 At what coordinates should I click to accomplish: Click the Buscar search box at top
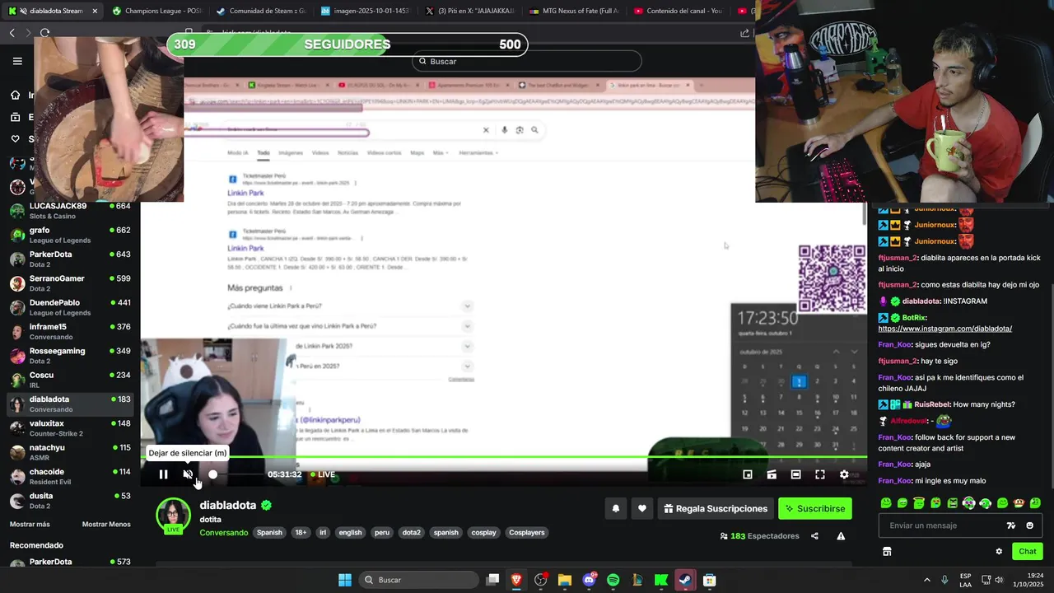(527, 61)
